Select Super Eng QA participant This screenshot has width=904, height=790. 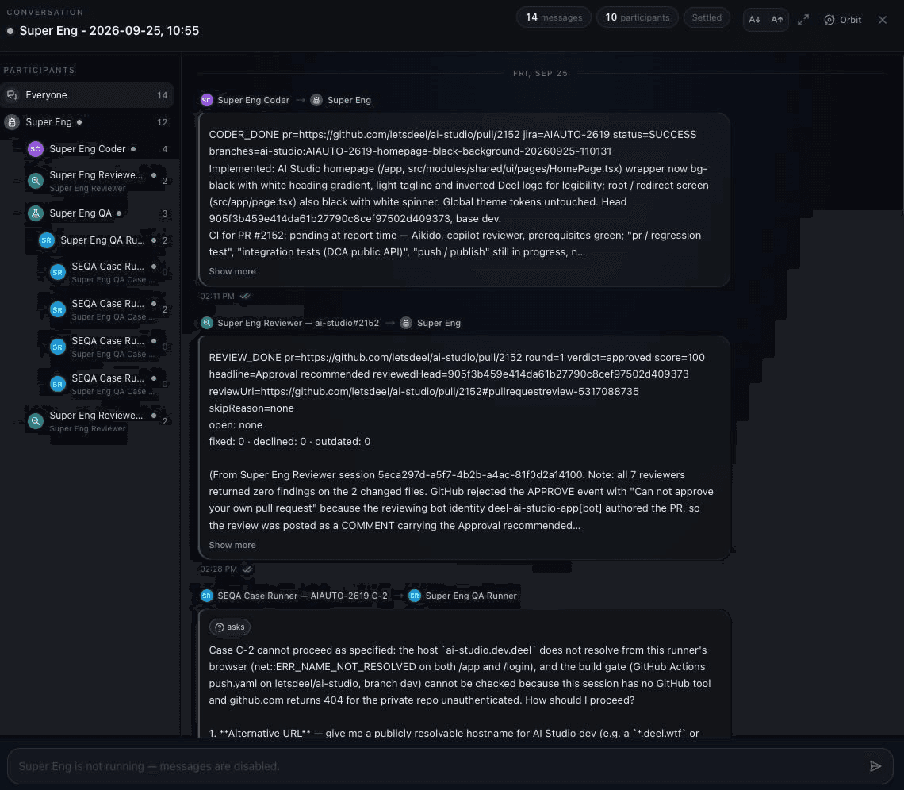[x=98, y=213]
